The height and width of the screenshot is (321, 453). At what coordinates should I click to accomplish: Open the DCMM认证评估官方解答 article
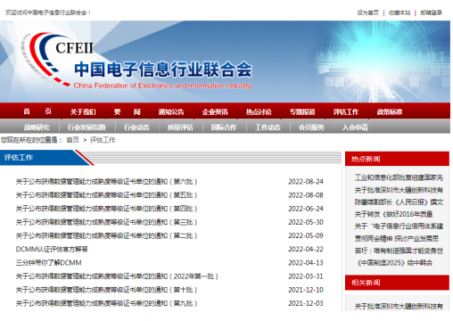pyautogui.click(x=52, y=249)
